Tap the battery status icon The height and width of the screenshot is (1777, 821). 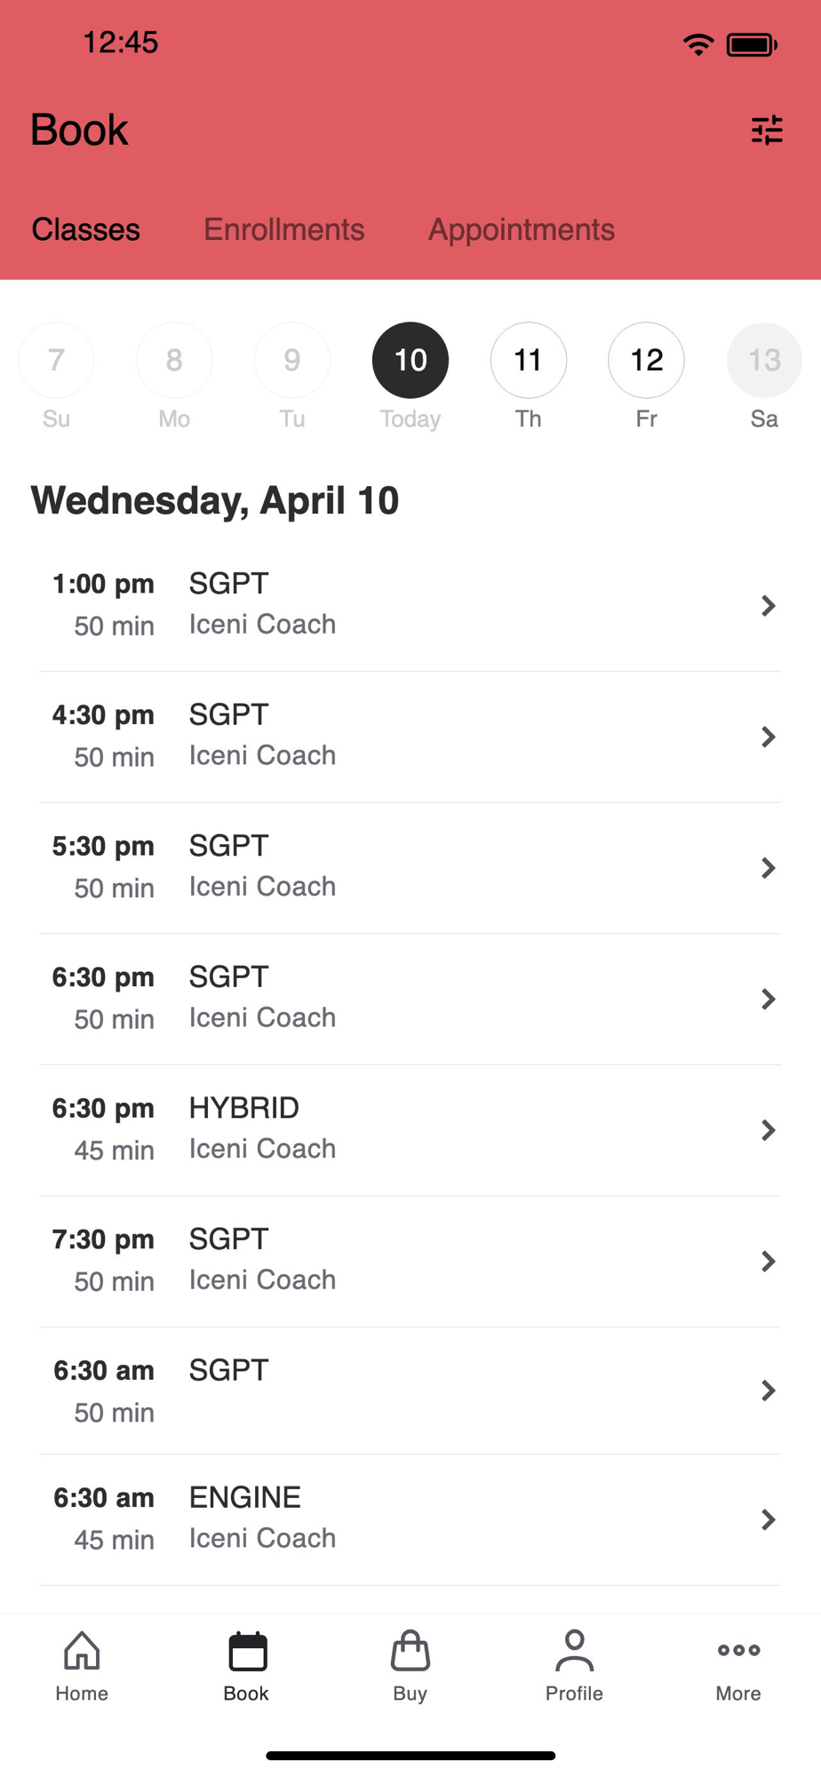click(x=752, y=44)
